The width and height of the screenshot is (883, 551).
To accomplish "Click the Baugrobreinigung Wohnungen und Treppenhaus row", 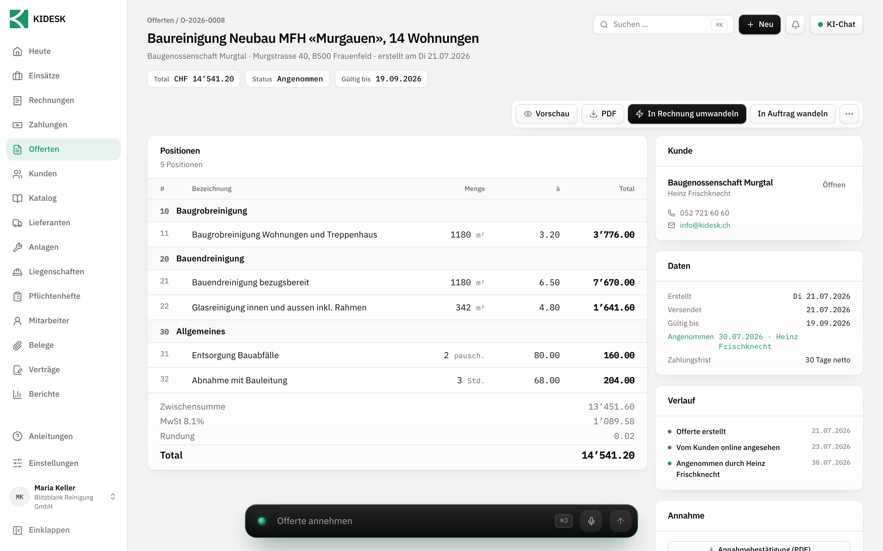I will point(397,235).
